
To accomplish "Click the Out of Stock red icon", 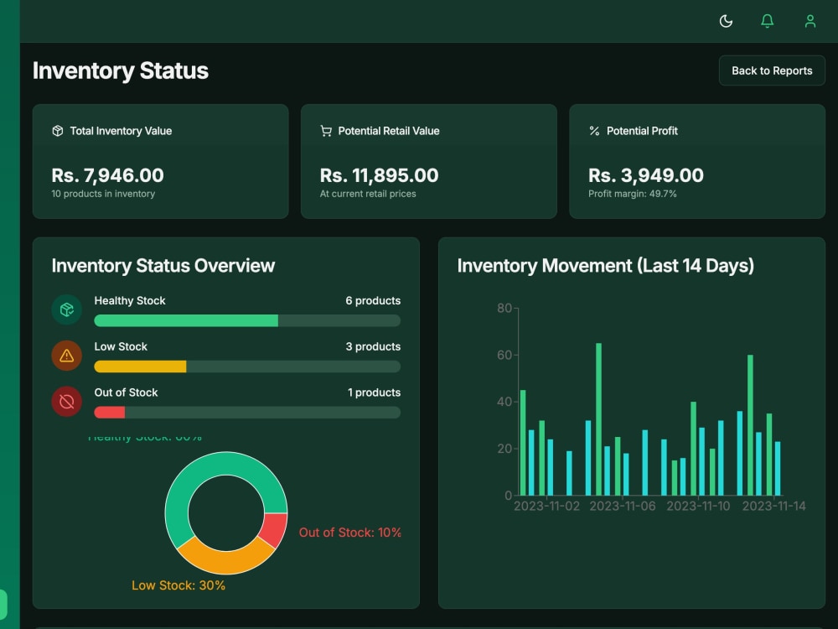I will pos(67,402).
